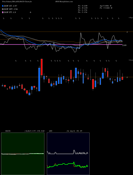Click the 'Pre C: 1.94' value

(83, 12)
